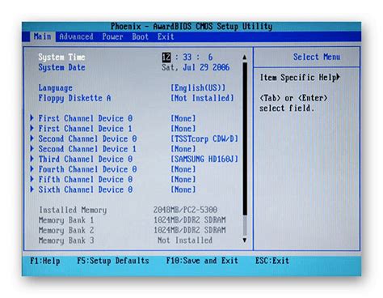
Task: Click the TSSTcorp CDW/D device value
Action: pyautogui.click(x=204, y=138)
